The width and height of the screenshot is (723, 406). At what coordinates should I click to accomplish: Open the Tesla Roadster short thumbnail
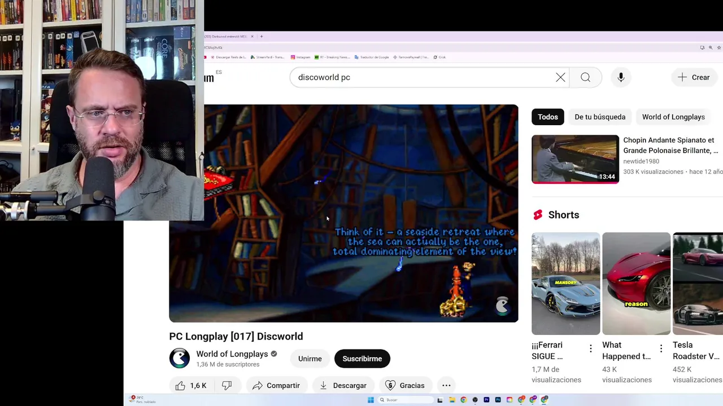tap(698, 284)
